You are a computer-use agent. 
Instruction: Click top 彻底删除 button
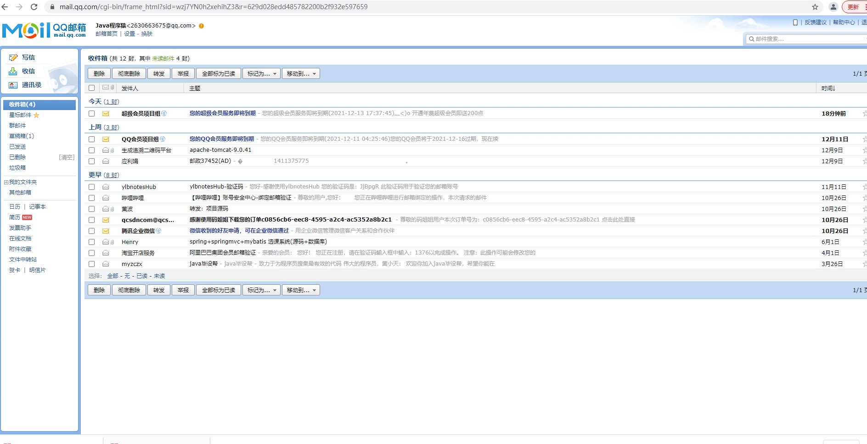(129, 73)
